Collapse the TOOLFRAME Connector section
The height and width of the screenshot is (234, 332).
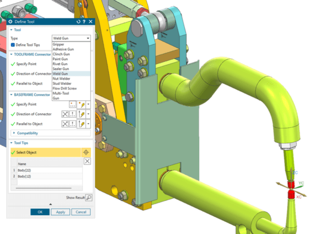point(12,55)
